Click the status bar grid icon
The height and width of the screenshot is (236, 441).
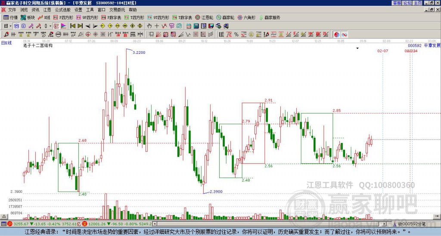click(3, 224)
